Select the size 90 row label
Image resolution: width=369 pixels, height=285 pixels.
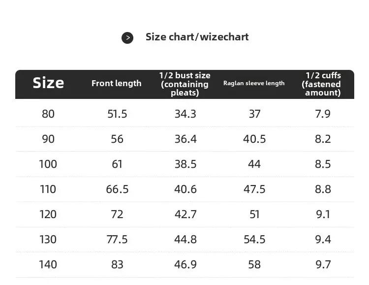coord(48,139)
